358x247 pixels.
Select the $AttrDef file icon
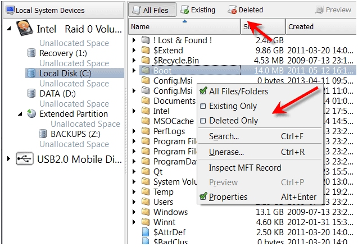[x=146, y=232]
